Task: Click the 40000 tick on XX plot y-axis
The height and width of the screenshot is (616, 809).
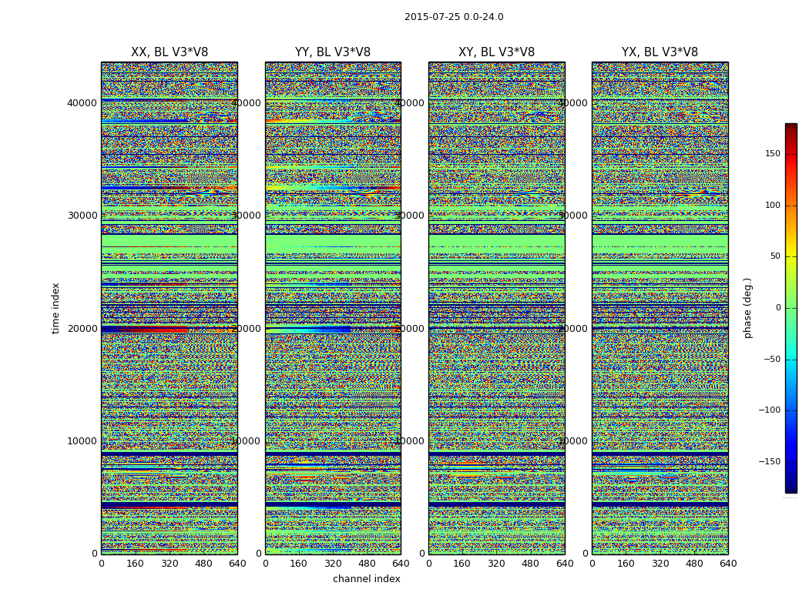Action: click(x=82, y=102)
